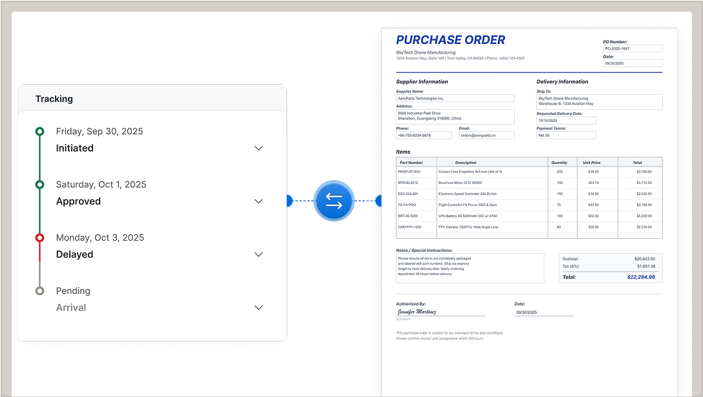The height and width of the screenshot is (397, 703).
Task: Click the blue swap arrows icon
Action: click(334, 201)
